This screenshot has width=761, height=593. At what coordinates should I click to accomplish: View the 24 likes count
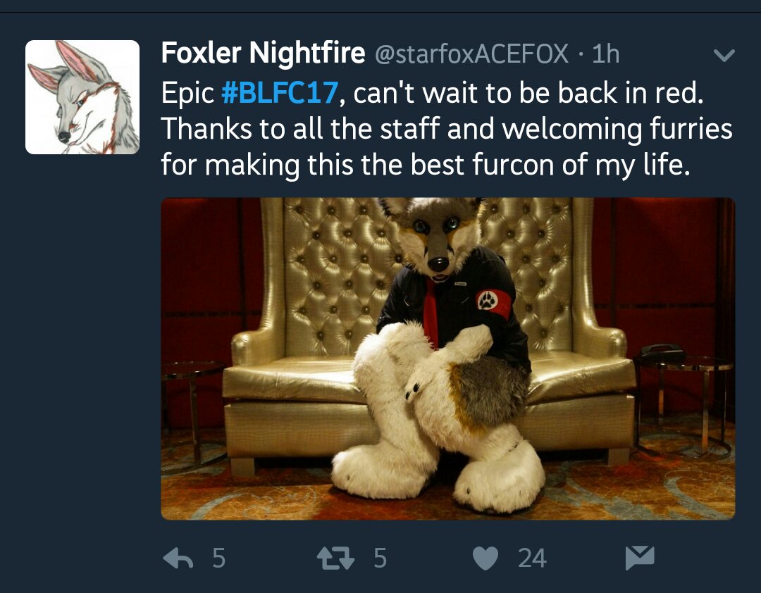(x=533, y=558)
